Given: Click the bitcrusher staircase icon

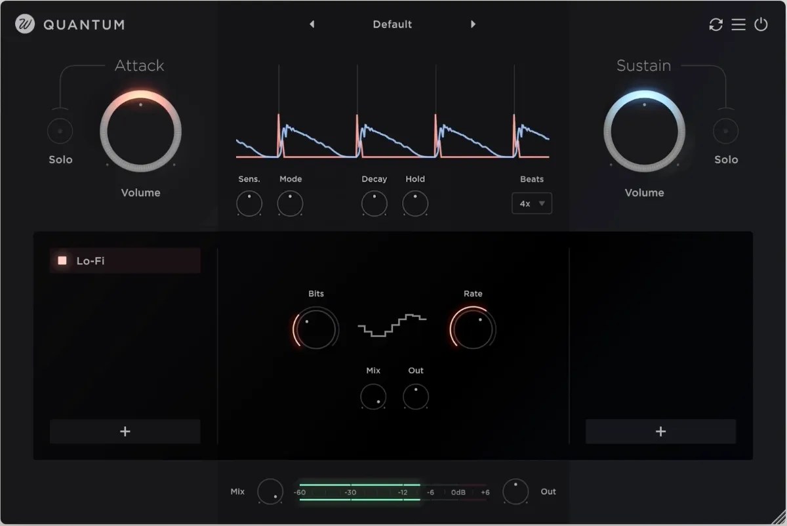Looking at the screenshot, I should coord(392,325).
